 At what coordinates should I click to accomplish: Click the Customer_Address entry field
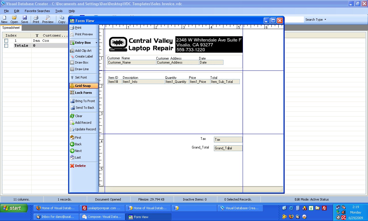[178, 62]
